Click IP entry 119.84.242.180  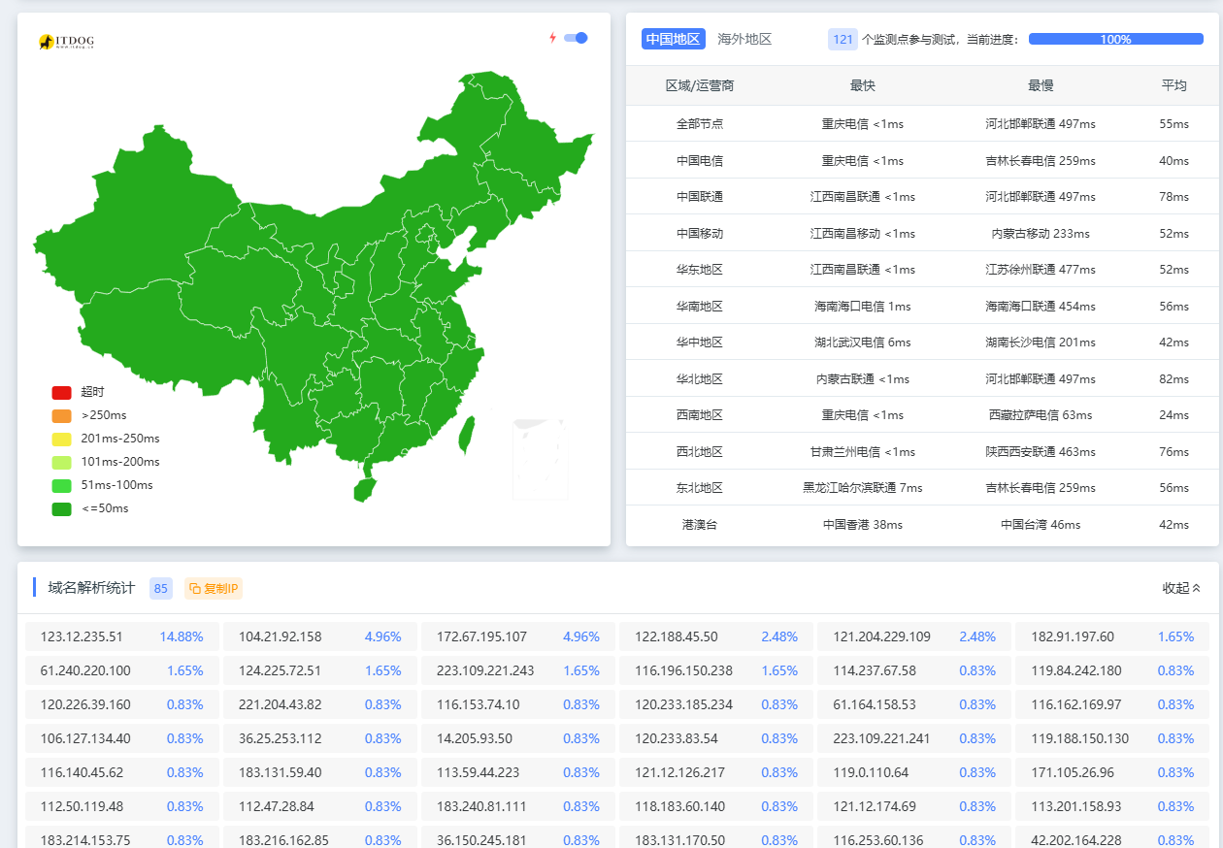1076,670
